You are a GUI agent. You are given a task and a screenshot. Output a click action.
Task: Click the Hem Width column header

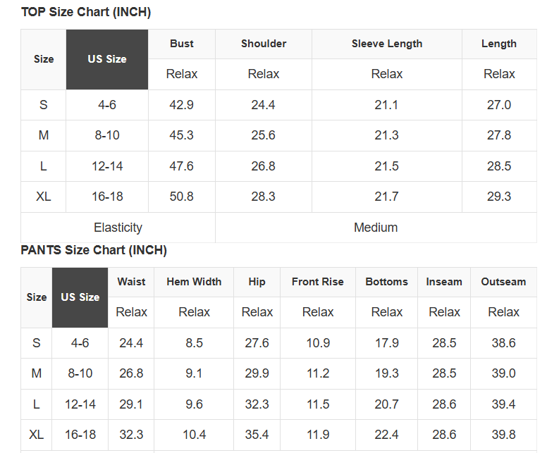[194, 282]
